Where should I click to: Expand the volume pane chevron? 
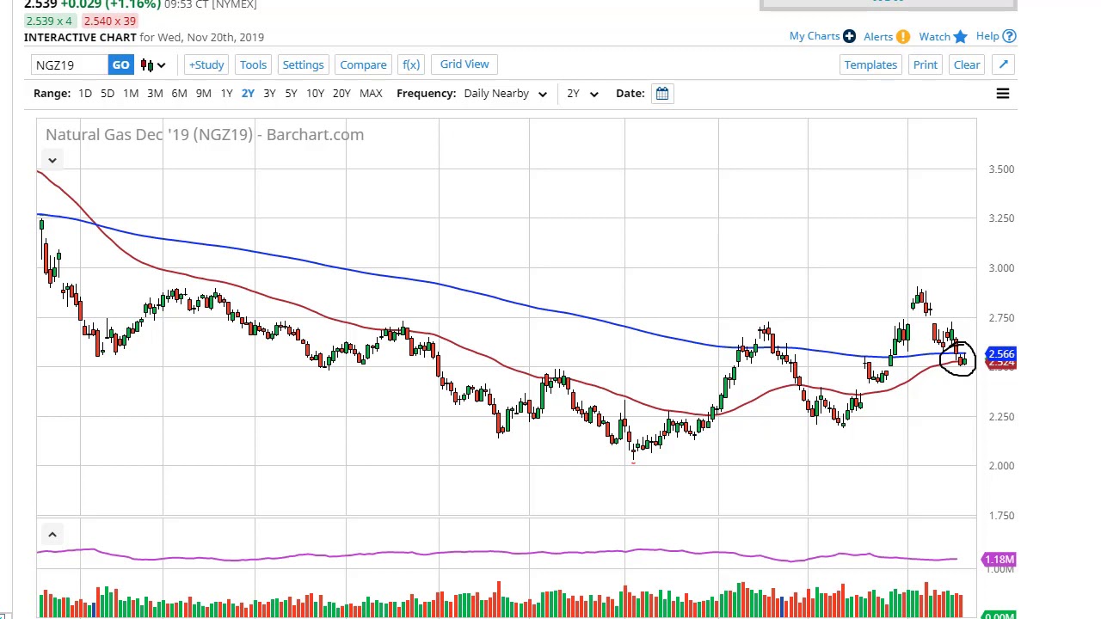[52, 535]
